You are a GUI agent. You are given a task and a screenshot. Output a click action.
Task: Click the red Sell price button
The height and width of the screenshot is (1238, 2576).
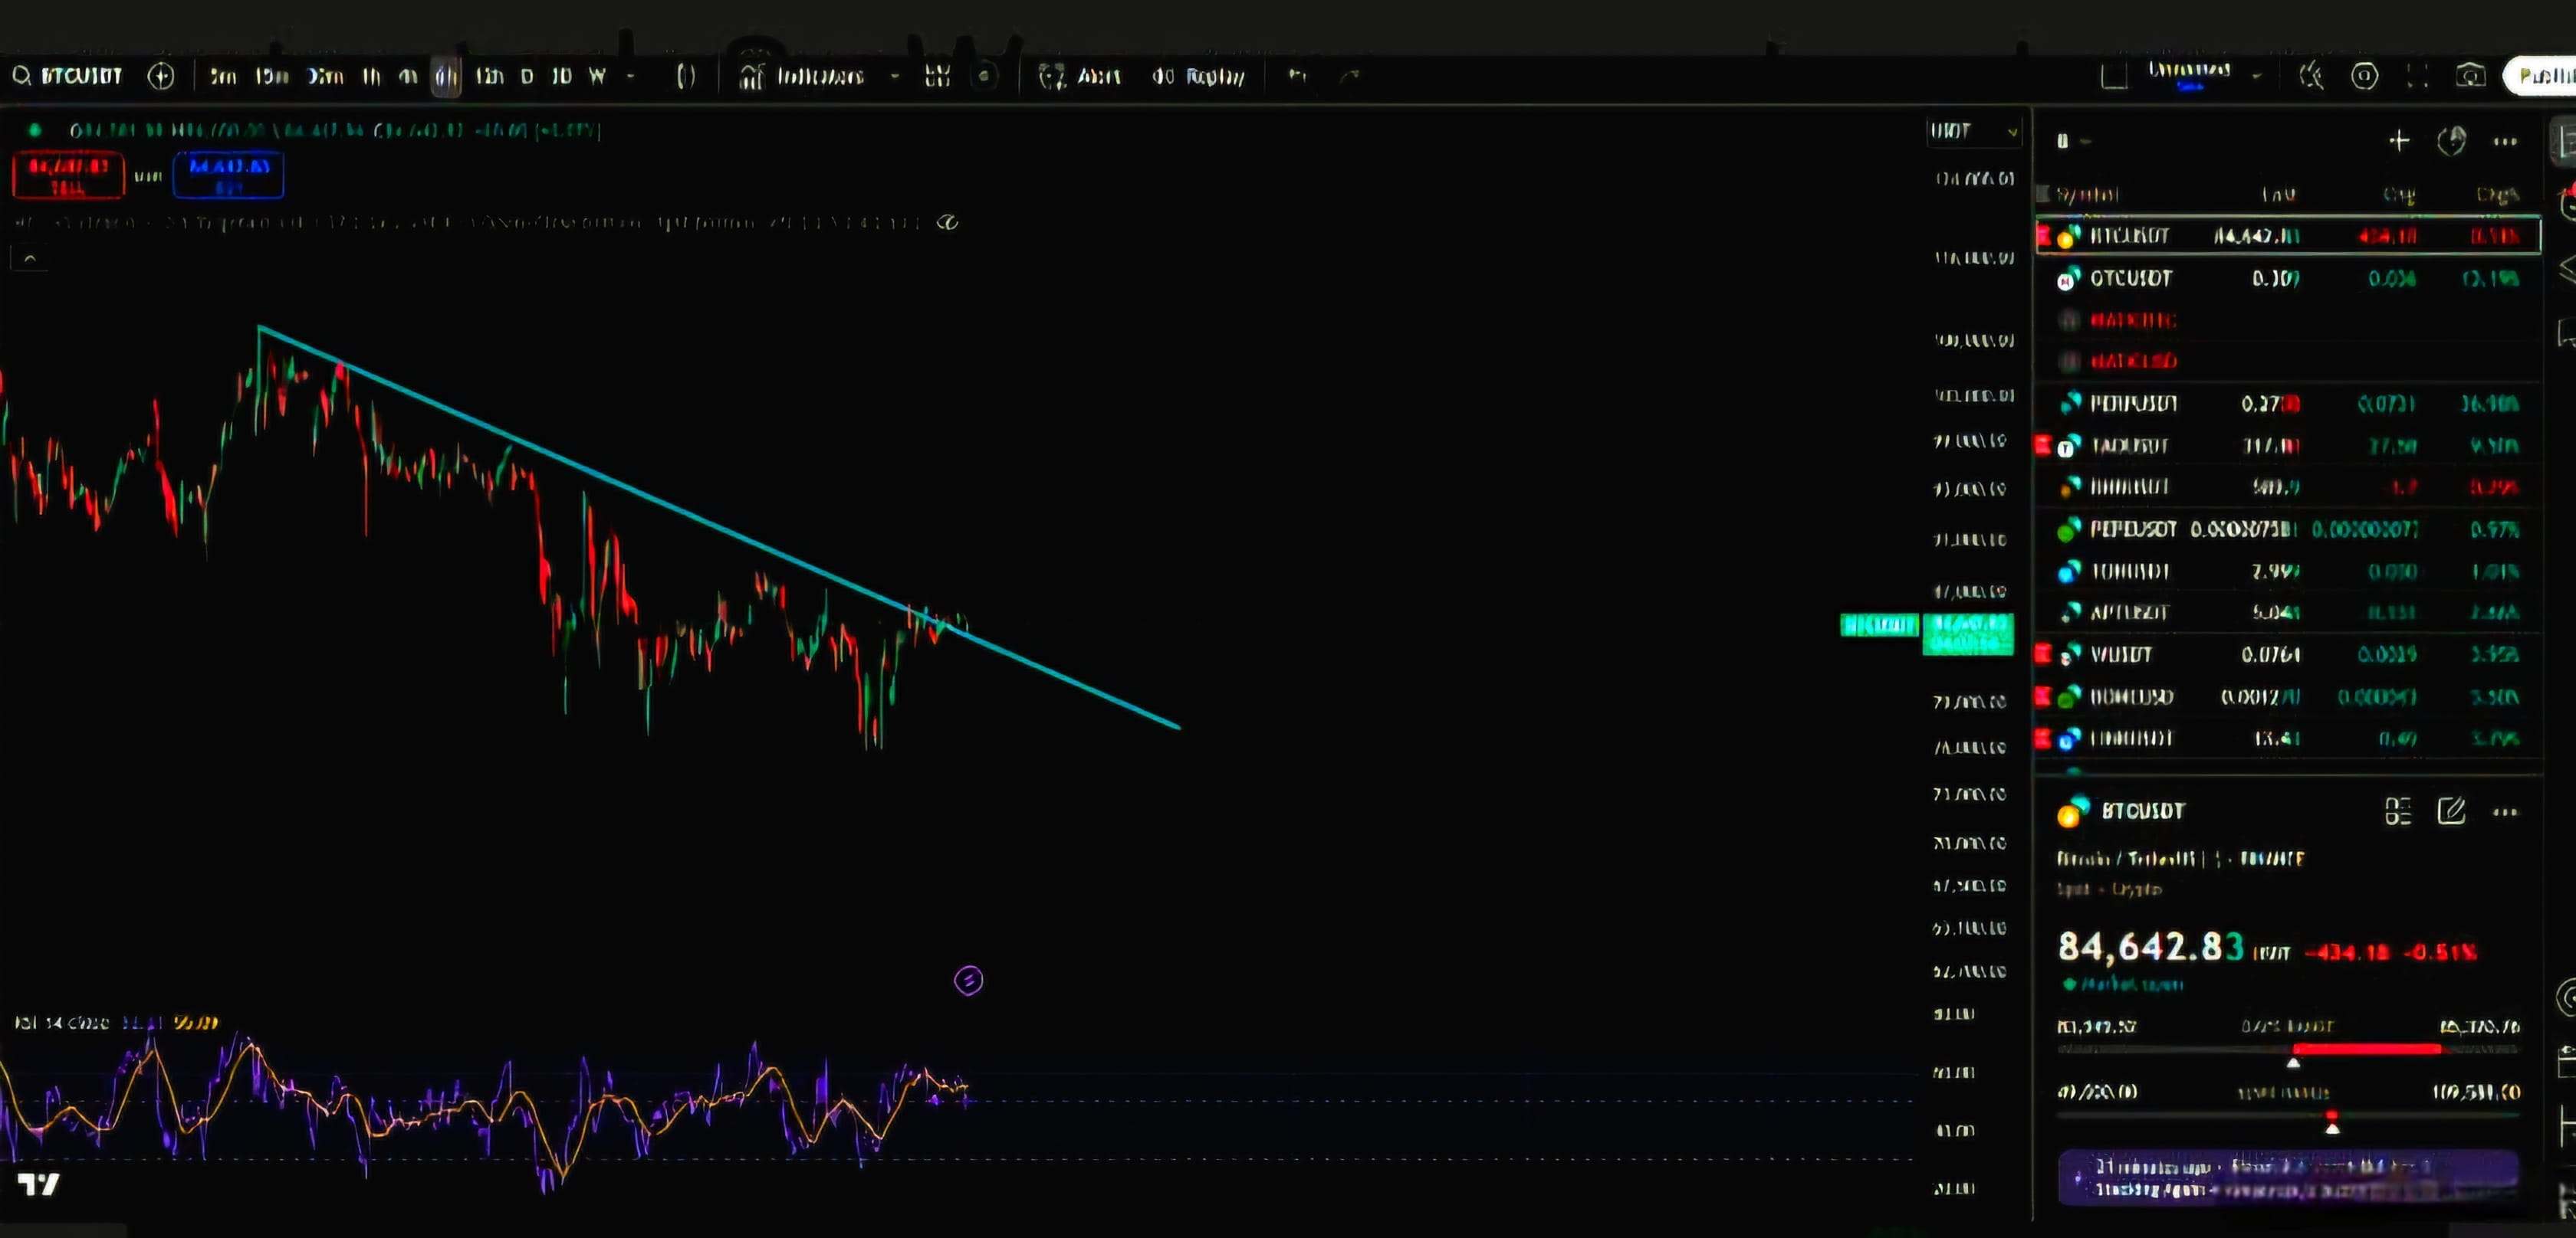68,175
